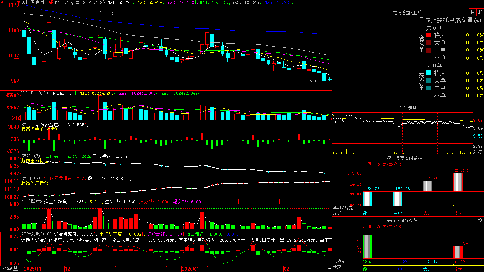The height and width of the screenshot is (272, 484).
Task: Click the dark red 大单 buy-order swatch
Action: (x=428, y=43)
